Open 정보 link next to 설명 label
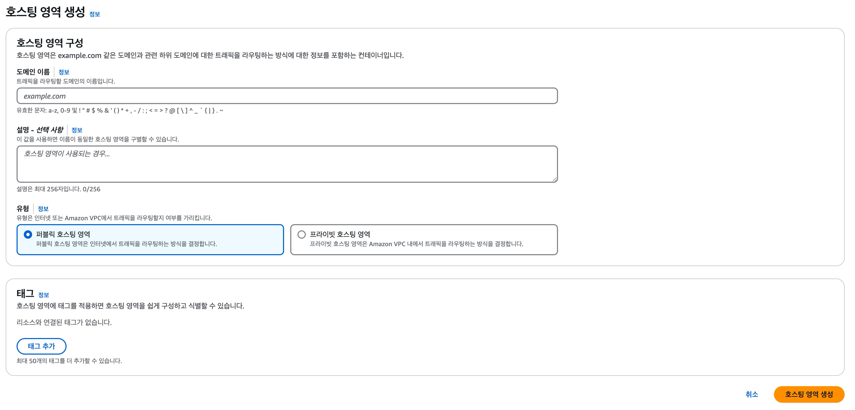 (77, 130)
